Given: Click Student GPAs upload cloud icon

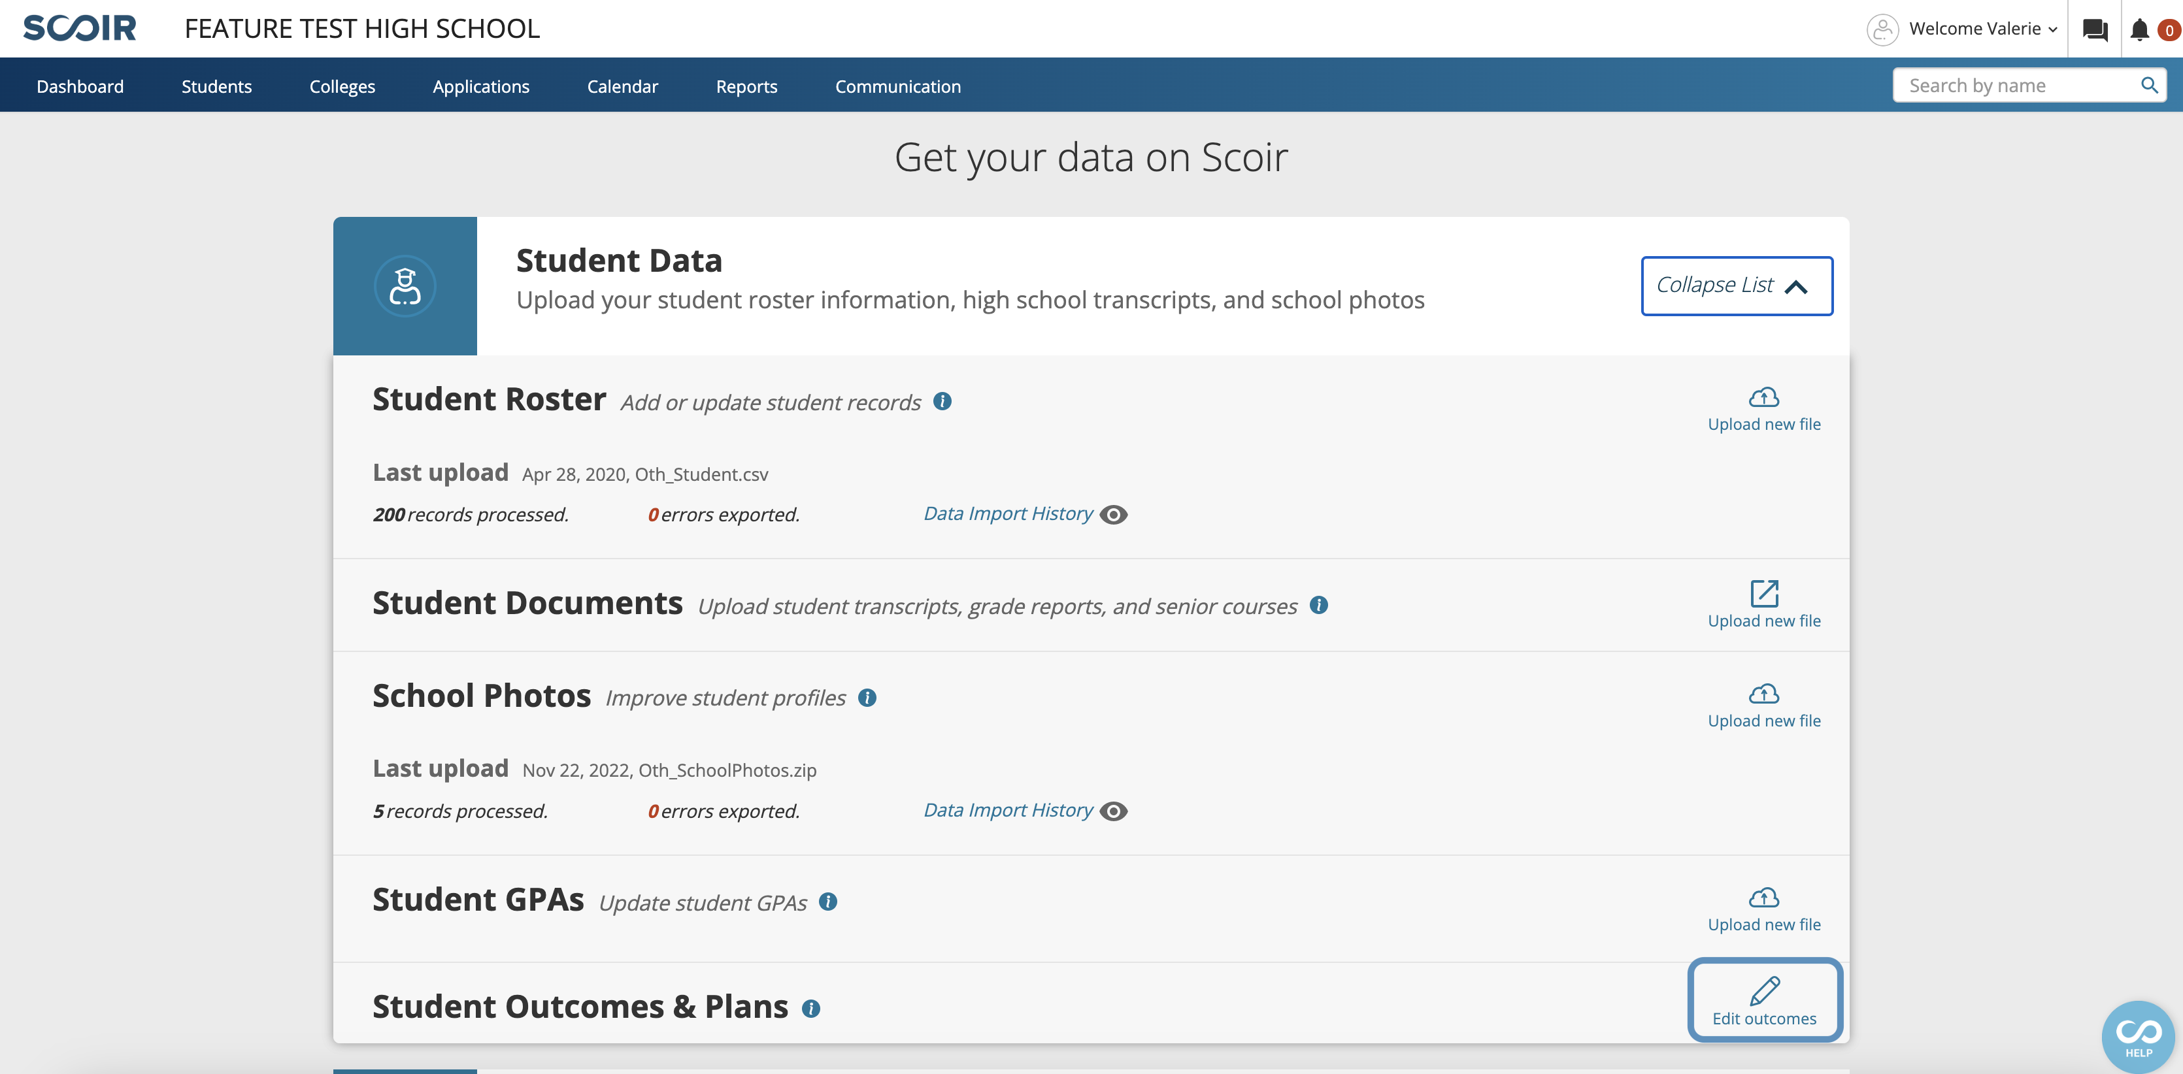Looking at the screenshot, I should pos(1763,898).
